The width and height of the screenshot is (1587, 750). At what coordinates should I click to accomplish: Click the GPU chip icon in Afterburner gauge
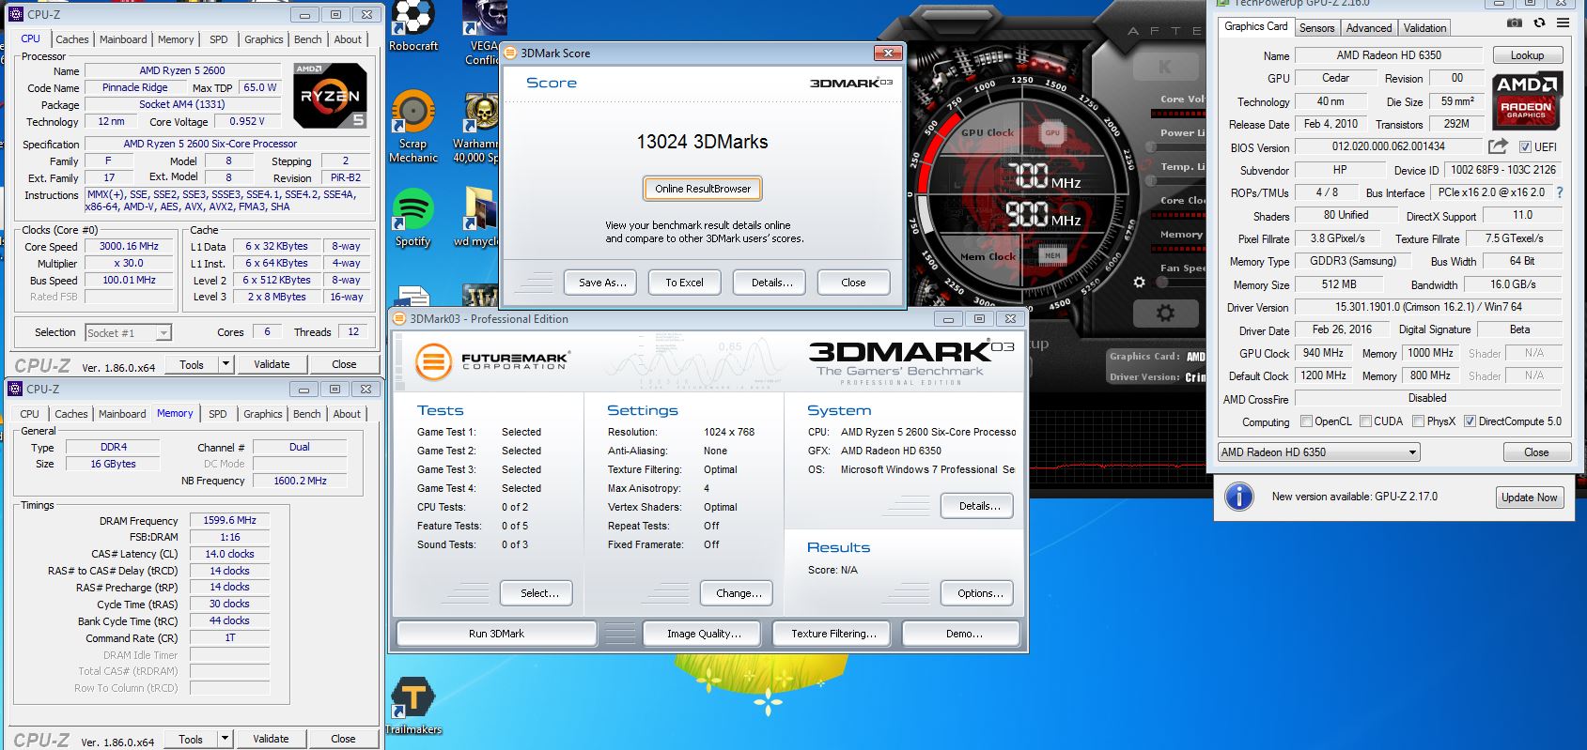pyautogui.click(x=1052, y=133)
